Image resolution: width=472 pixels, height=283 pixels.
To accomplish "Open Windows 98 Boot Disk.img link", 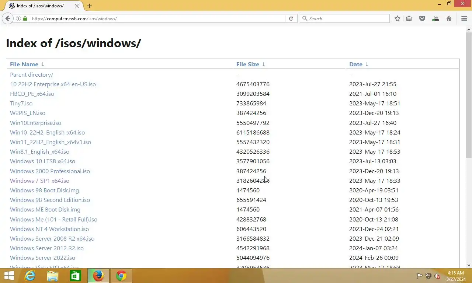I will coord(44,190).
